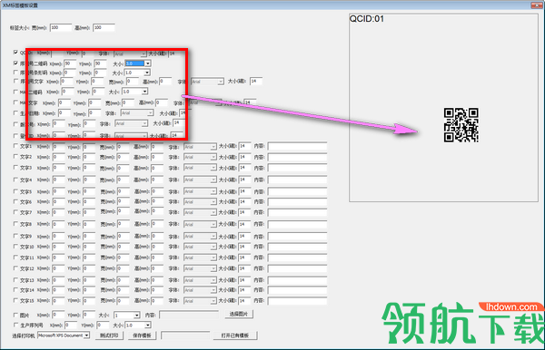The image size is (545, 350).
Task: Open the 选择打印机 printer dropdown
Action: 86,335
